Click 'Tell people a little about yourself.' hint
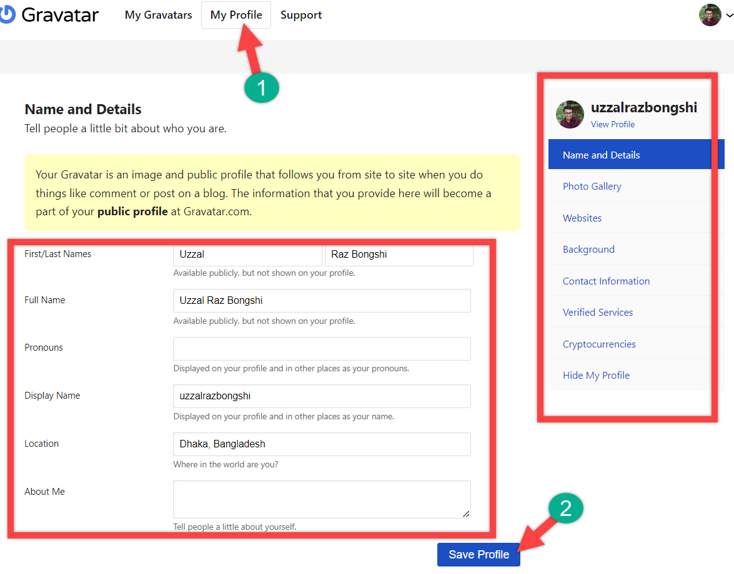 [x=234, y=527]
